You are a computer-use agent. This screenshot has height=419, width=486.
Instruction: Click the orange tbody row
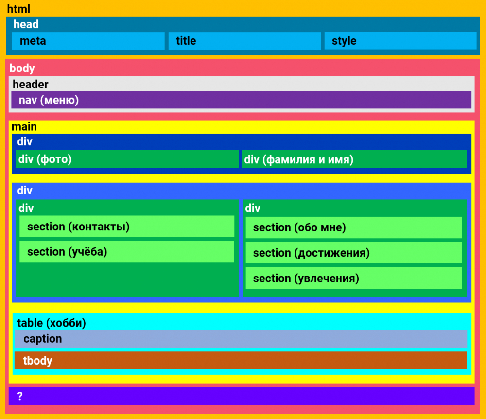[x=241, y=361]
